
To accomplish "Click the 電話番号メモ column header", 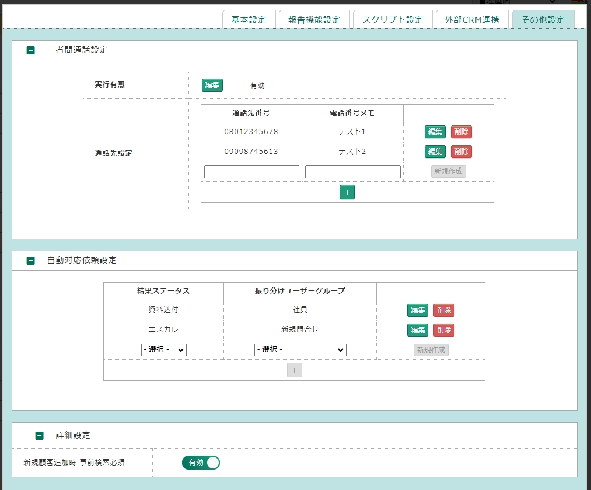I will [352, 113].
